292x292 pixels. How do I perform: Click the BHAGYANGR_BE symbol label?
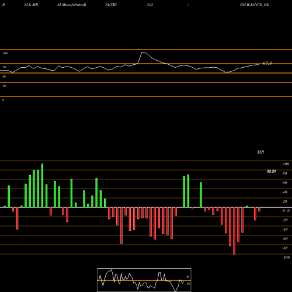tap(255, 5)
